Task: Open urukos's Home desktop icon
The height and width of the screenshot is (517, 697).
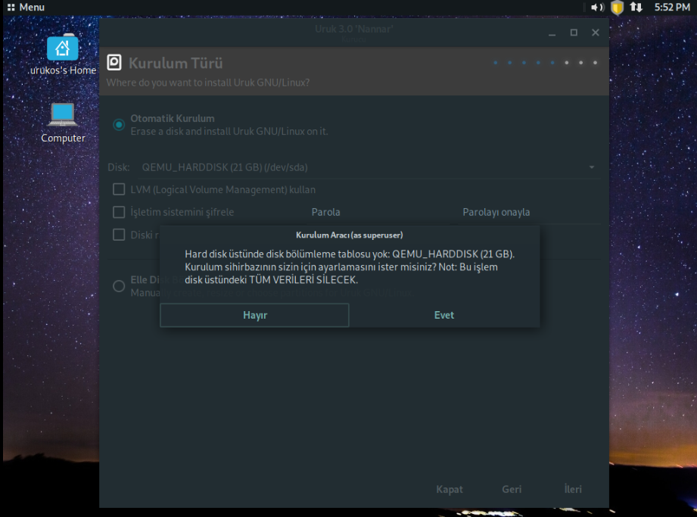Action: [62, 55]
